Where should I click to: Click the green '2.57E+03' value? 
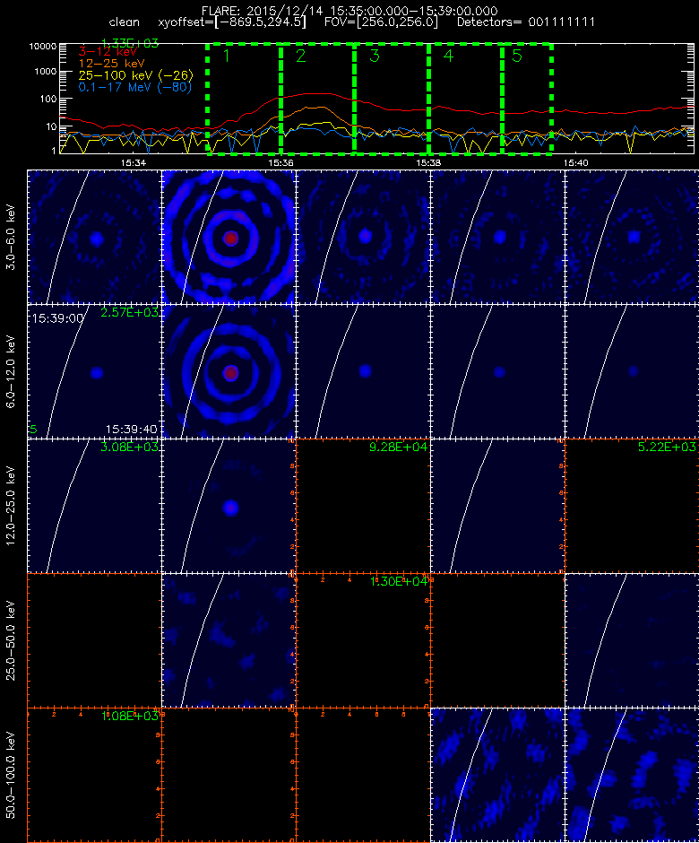coord(129,313)
